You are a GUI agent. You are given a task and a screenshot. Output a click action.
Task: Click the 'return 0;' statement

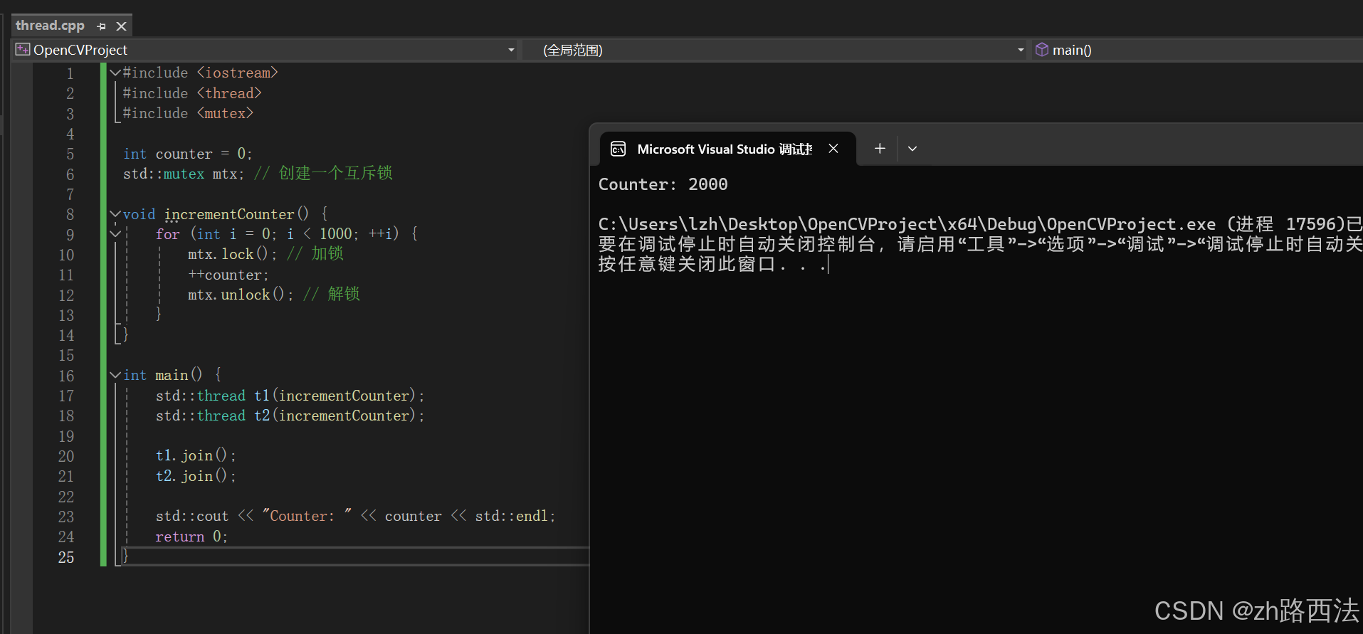[x=191, y=537]
